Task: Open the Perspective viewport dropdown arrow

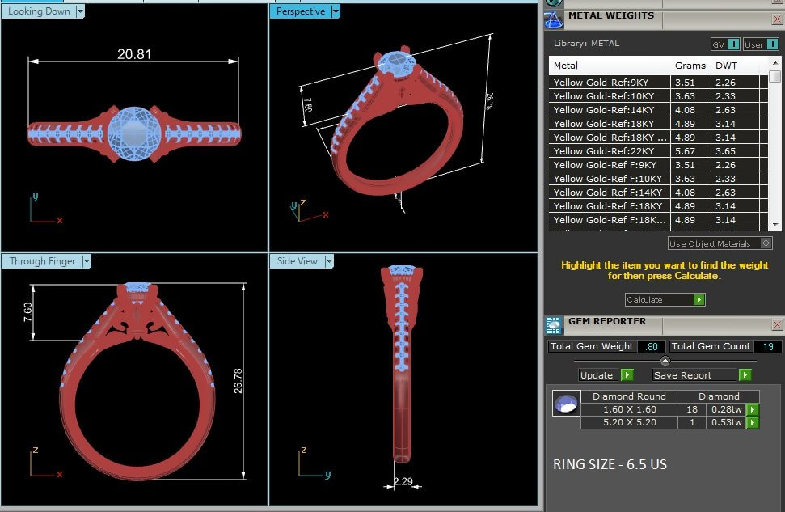Action: click(336, 11)
